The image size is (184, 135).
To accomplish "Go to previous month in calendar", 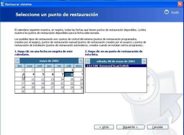I will pos(17,61).
